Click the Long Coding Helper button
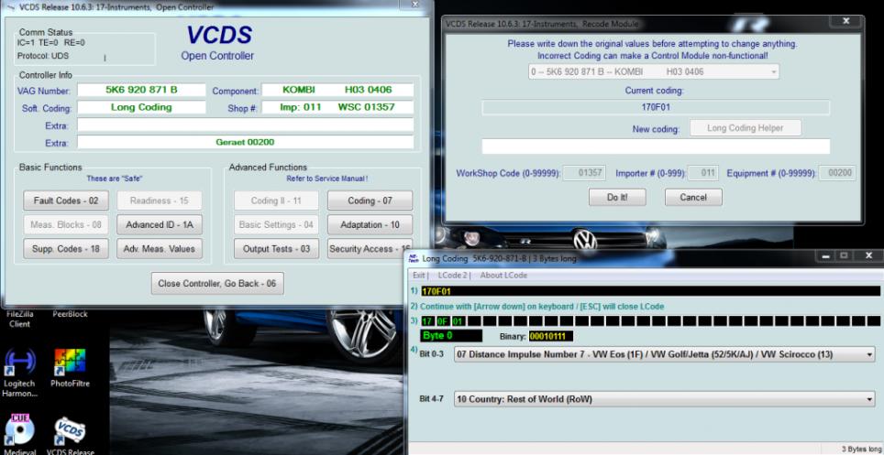This screenshot has height=455, width=884. 746,128
